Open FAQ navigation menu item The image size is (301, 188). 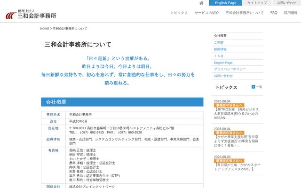tap(274, 13)
